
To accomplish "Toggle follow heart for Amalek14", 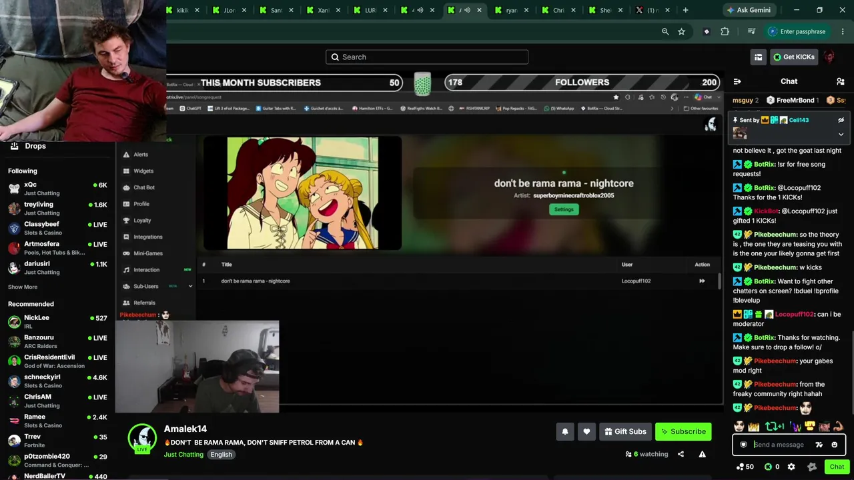I will pos(586,431).
